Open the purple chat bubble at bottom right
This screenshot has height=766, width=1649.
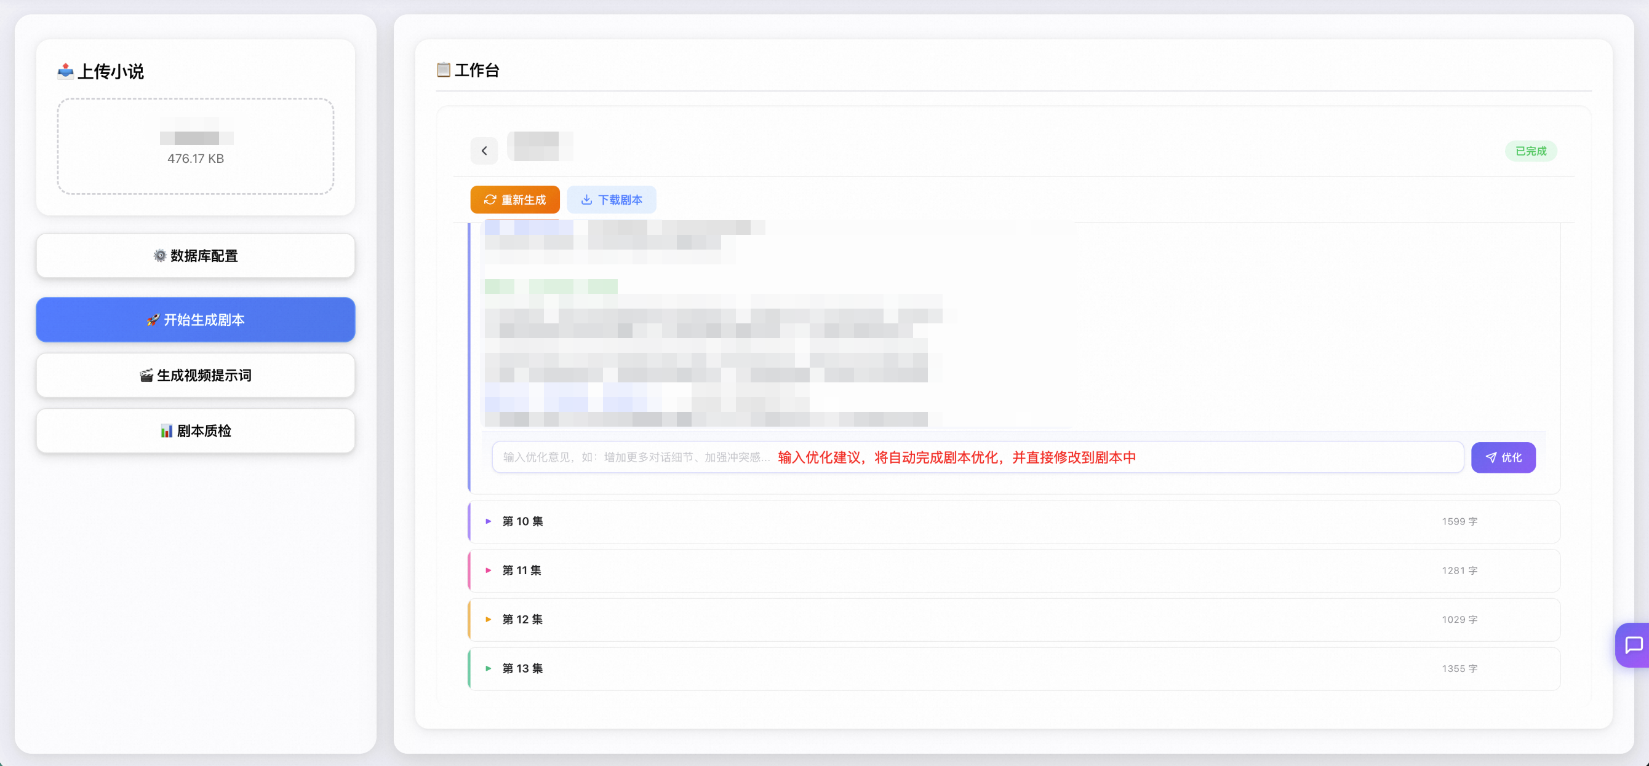click(x=1634, y=645)
